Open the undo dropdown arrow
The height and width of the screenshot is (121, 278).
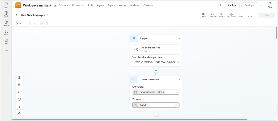point(21,23)
